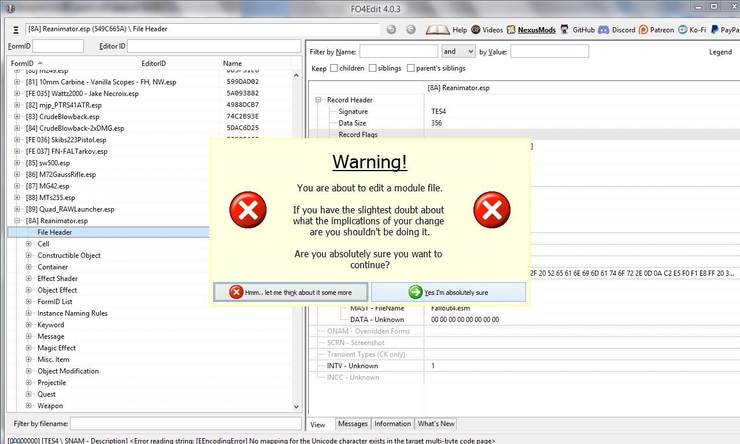740x444 pixels.
Task: Click the forward navigation arrow icon
Action: point(410,29)
